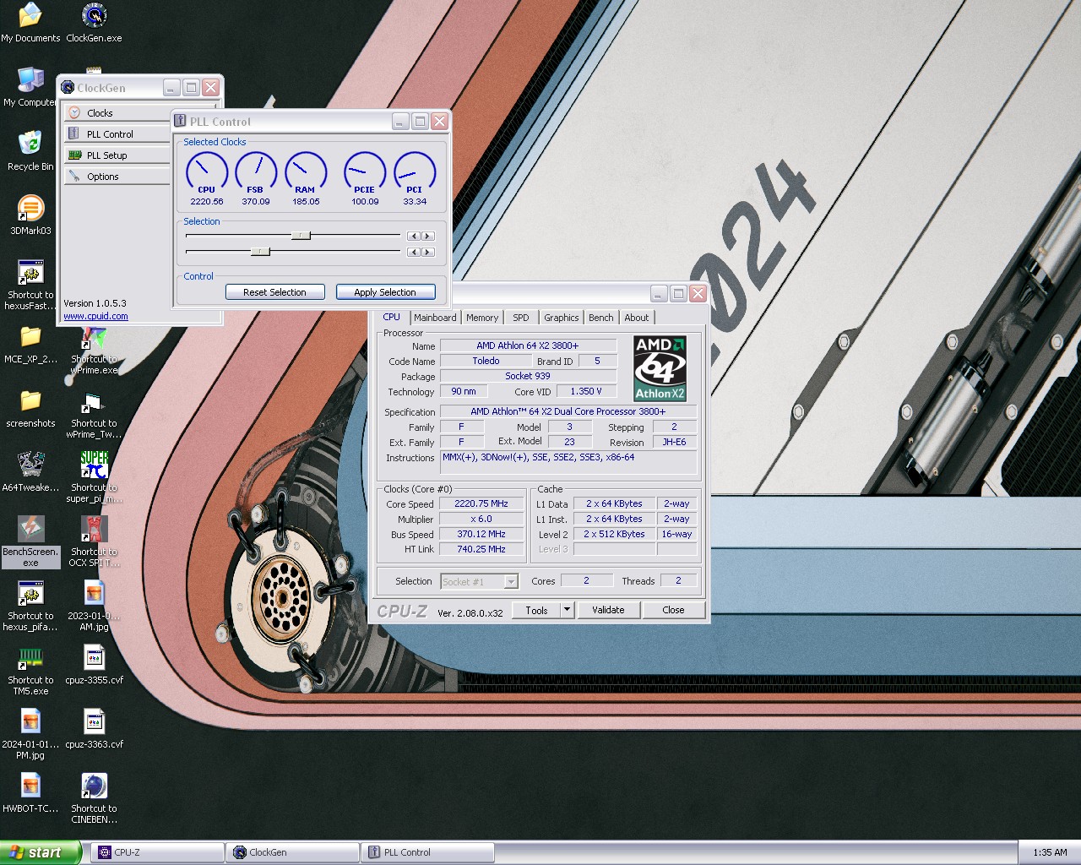Open 2024-01-01 PM.jpg image file

30,734
